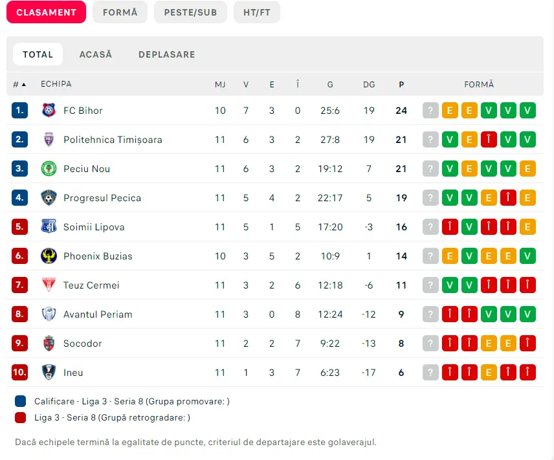Show the DEPLASARE away standings
This screenshot has height=460, width=554.
click(167, 54)
